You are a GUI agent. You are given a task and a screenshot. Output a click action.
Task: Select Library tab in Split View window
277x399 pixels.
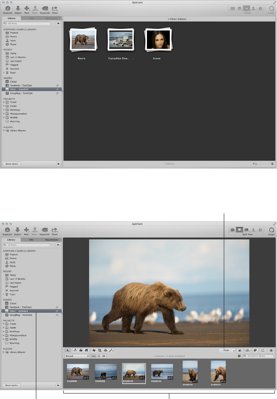11,240
